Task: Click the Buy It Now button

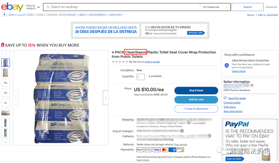Action: (196, 90)
